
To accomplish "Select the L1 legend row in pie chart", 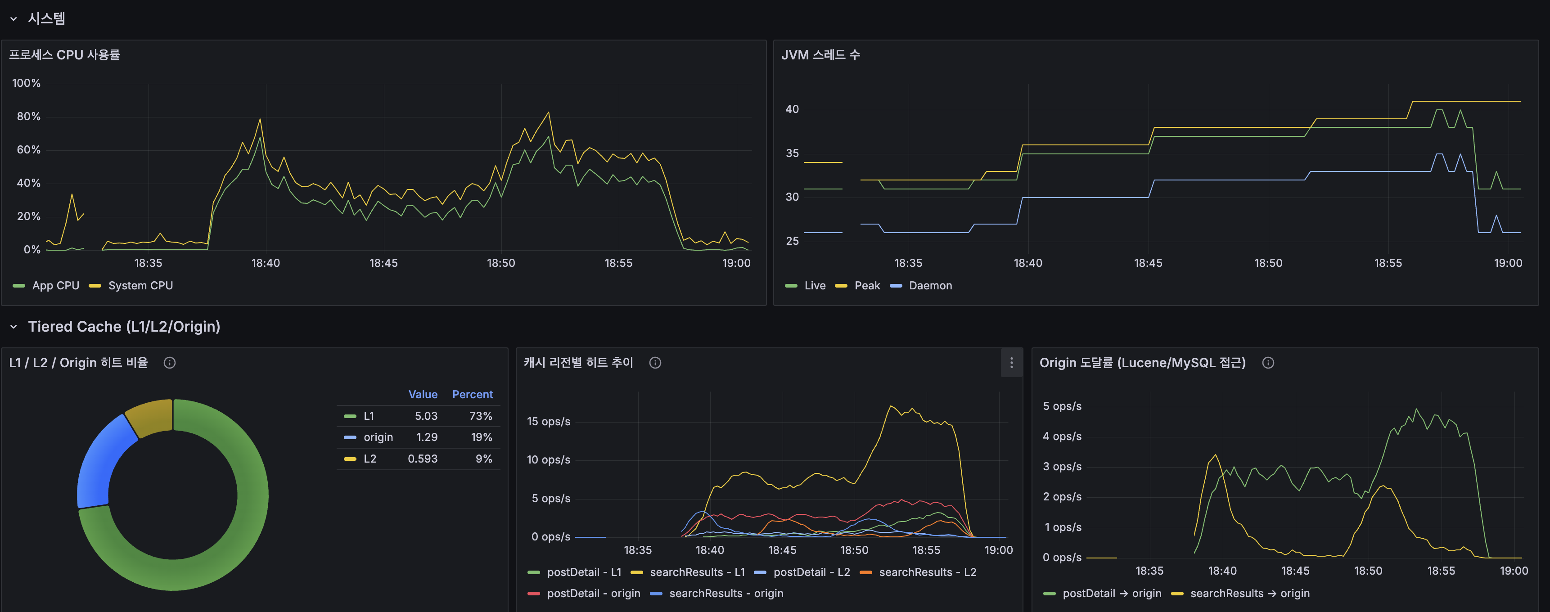I will pos(369,416).
